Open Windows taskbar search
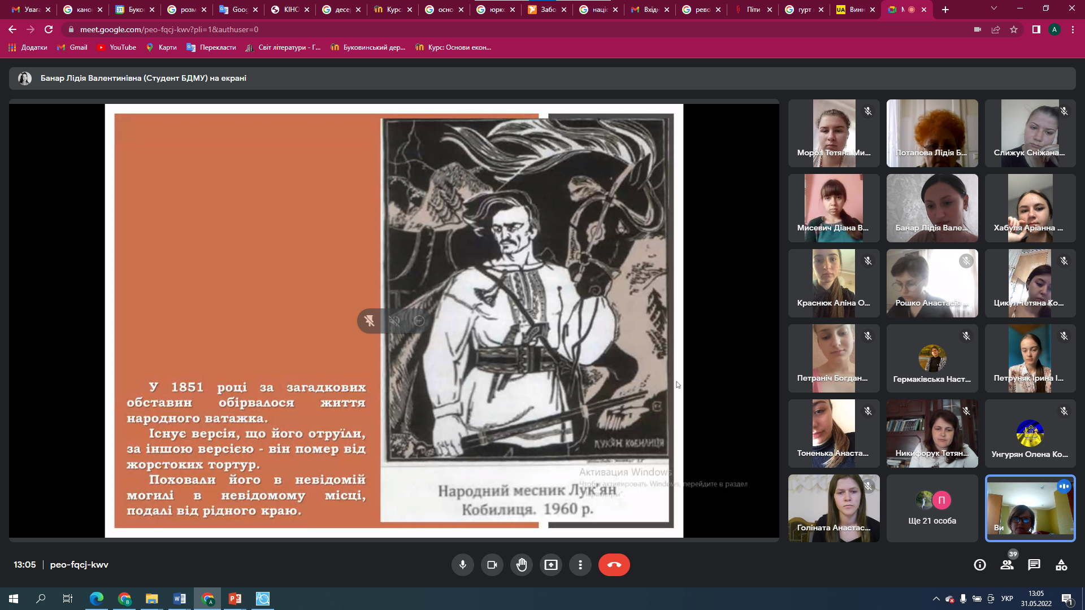 [41, 599]
